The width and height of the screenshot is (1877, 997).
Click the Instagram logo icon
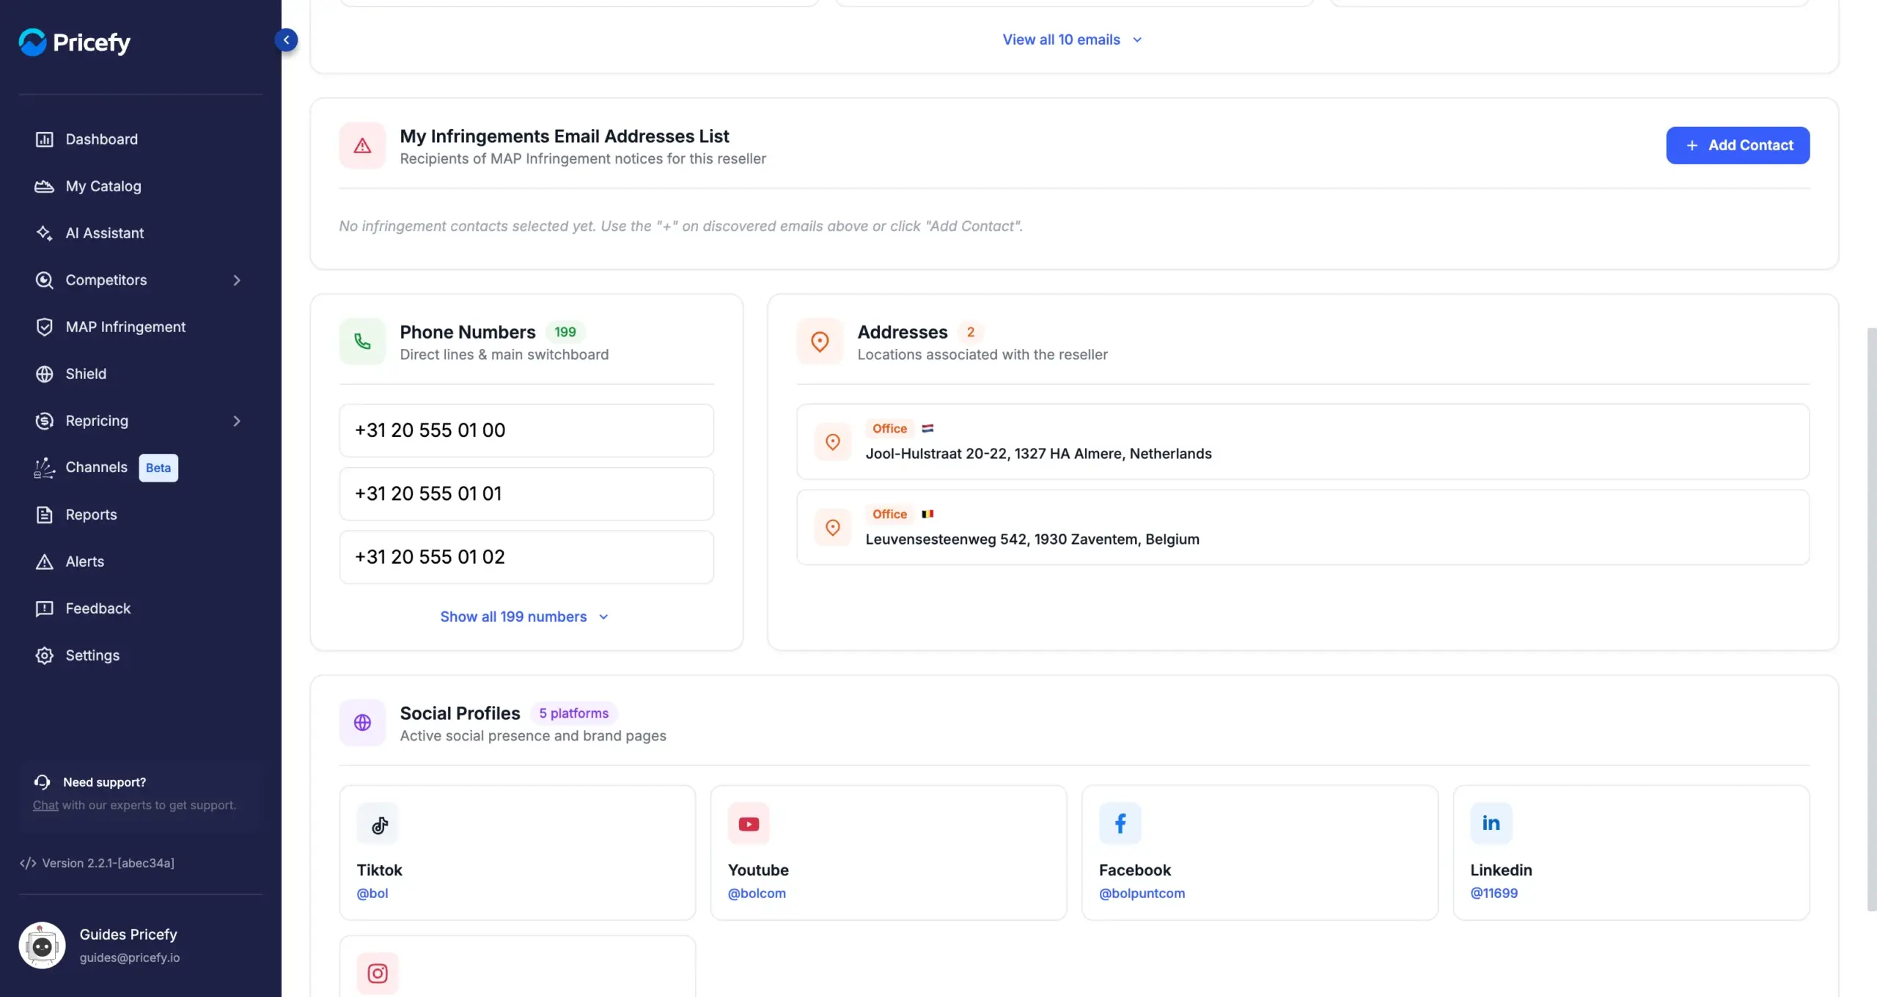(378, 974)
